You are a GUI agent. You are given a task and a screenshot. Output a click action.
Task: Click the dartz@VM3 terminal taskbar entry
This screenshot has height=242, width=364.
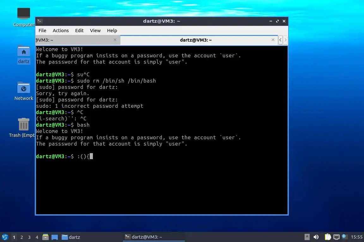(x=154, y=237)
